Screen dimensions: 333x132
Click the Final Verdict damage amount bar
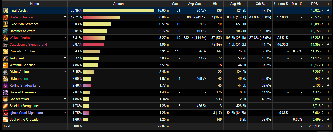[x=118, y=11]
